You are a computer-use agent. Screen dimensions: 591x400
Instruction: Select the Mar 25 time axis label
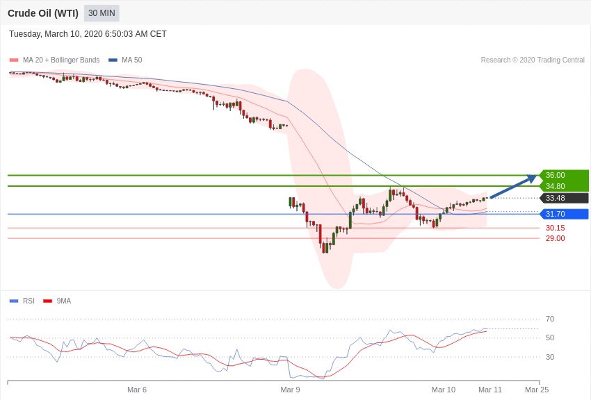(537, 390)
